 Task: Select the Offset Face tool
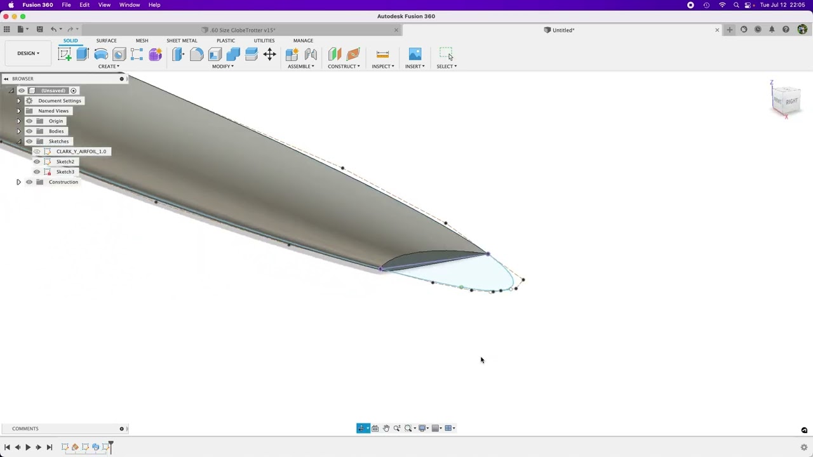point(252,55)
